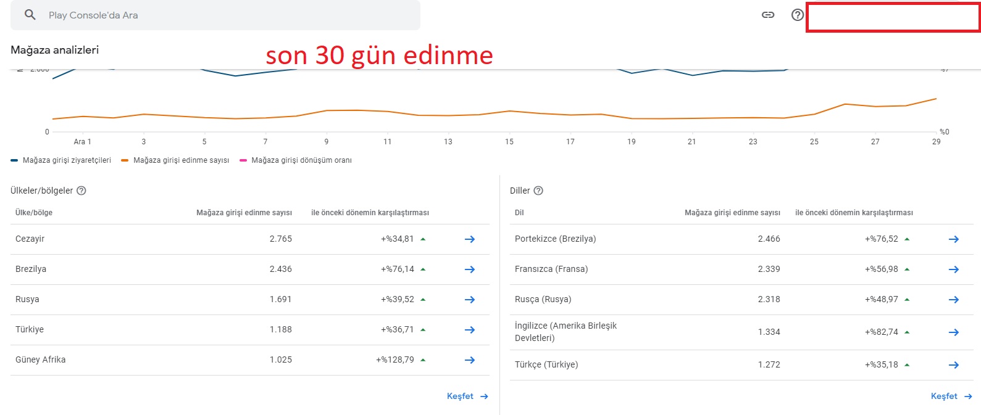Image resolution: width=981 pixels, height=415 pixels.
Task: Click the +%82,74 comparison value
Action: click(x=882, y=332)
